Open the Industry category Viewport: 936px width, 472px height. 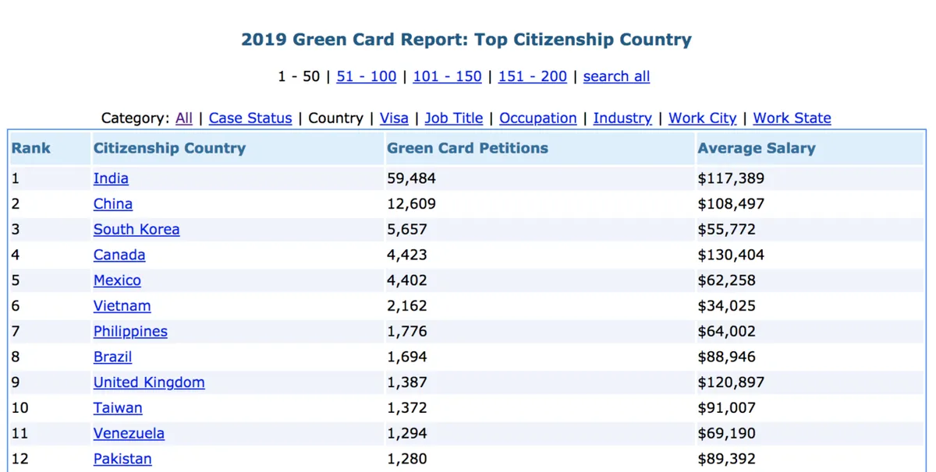(x=622, y=118)
